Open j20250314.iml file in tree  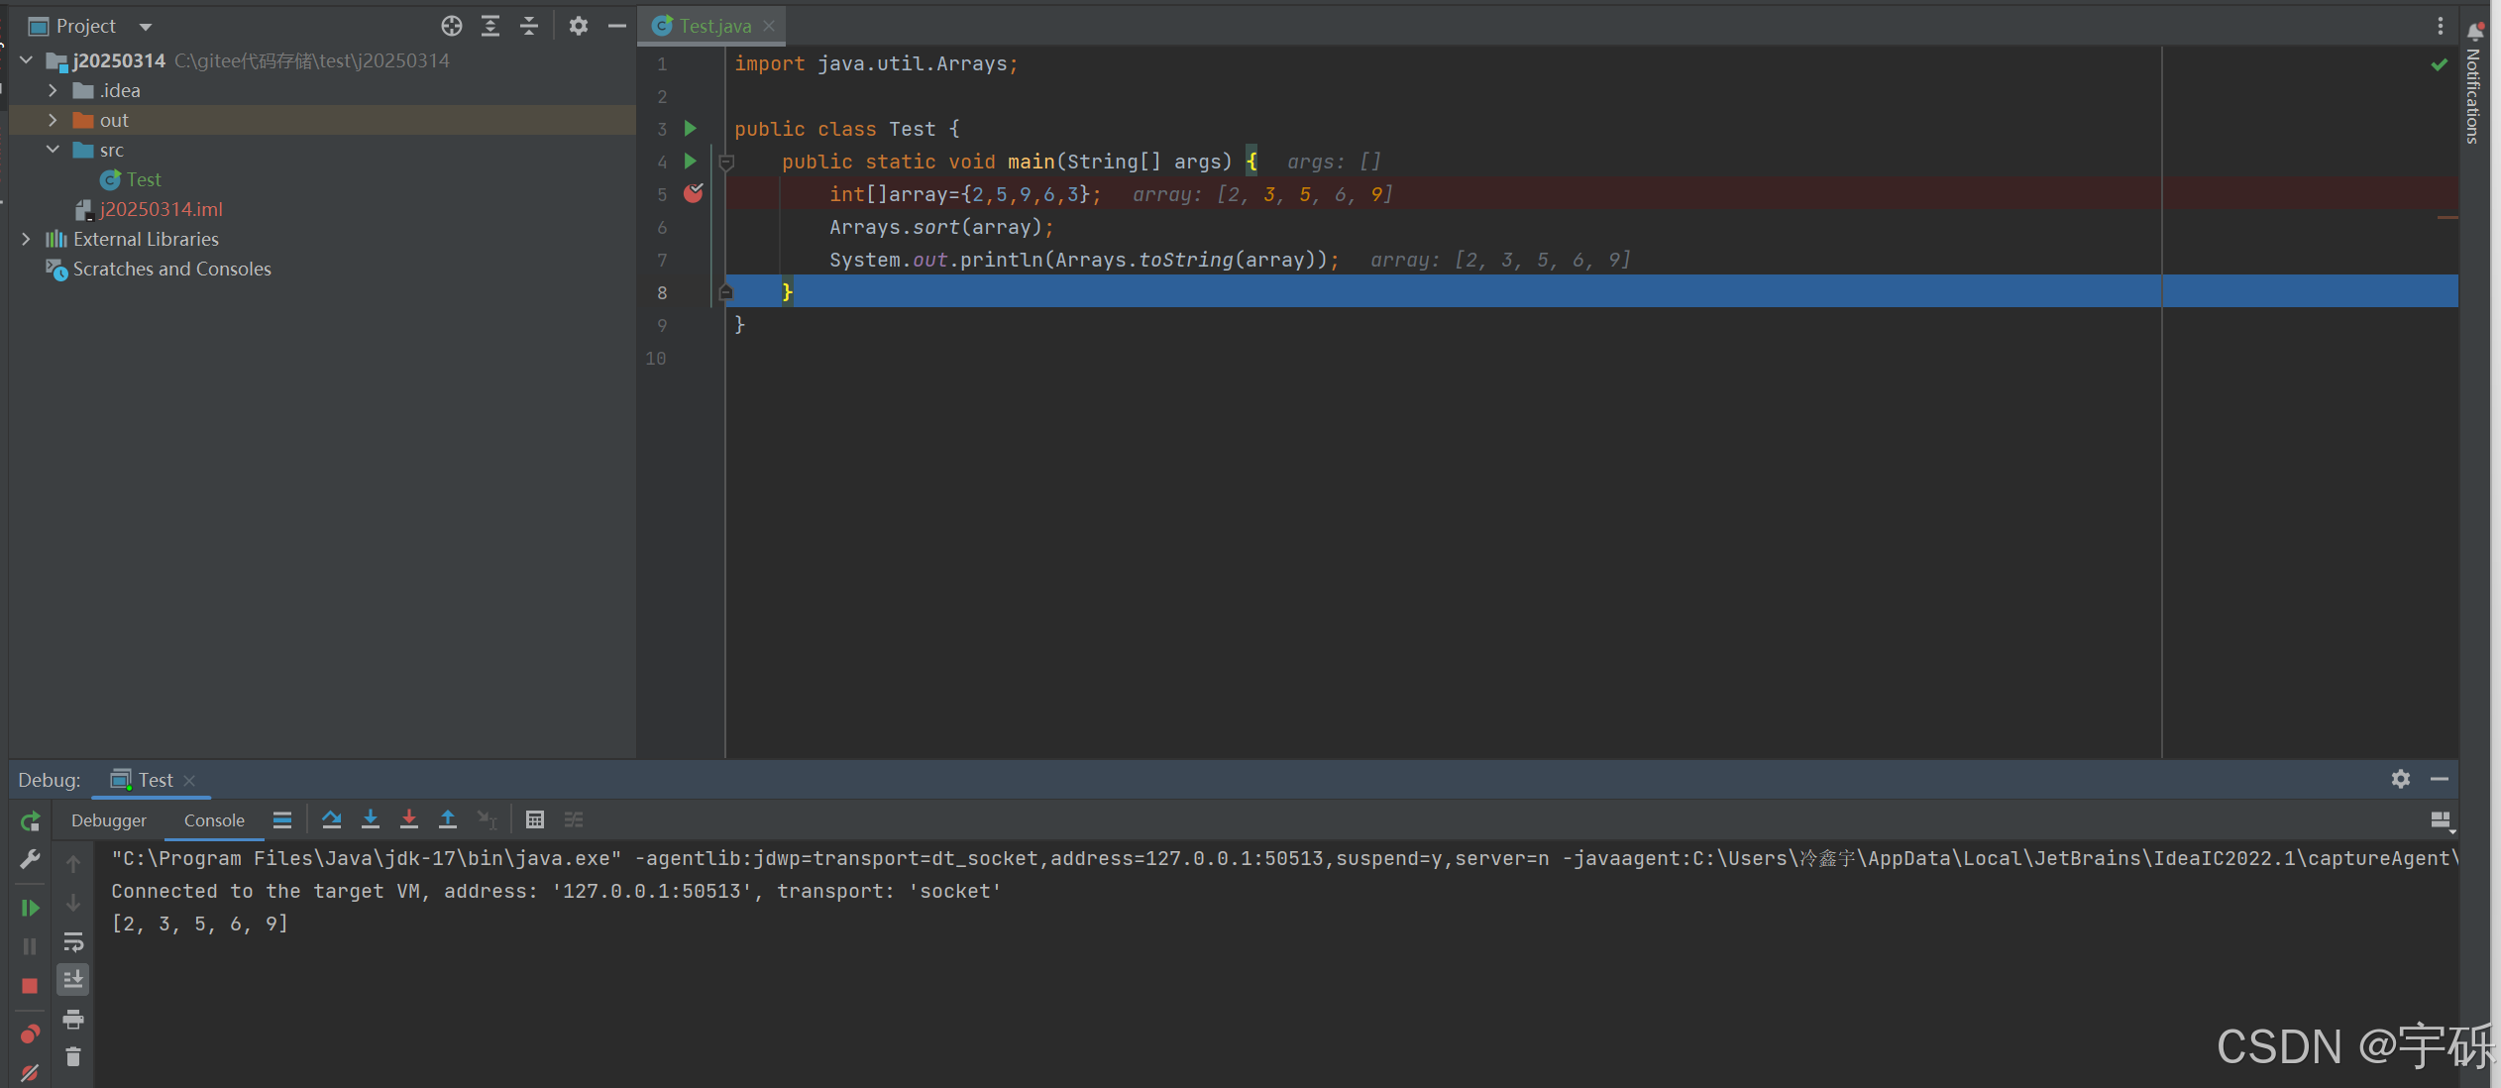[161, 209]
